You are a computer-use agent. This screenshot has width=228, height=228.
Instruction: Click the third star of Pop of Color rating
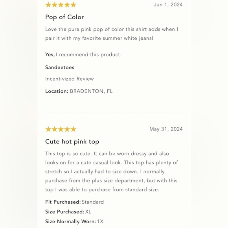[x=61, y=5]
